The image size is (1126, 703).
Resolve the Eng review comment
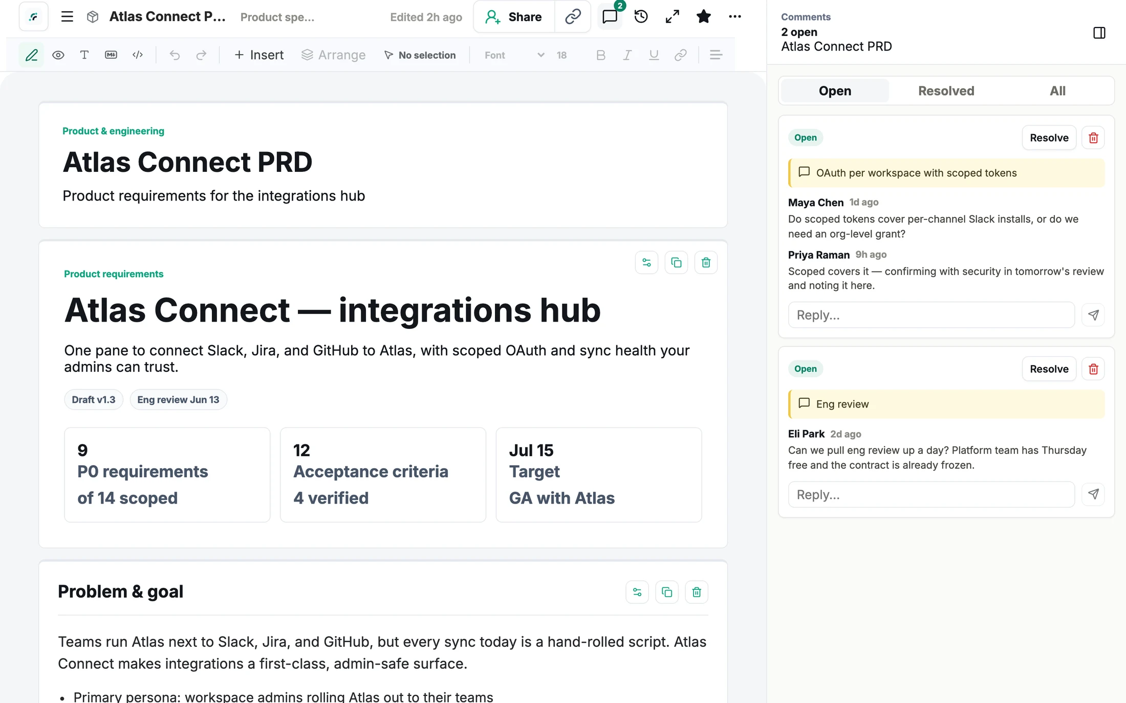click(x=1049, y=369)
